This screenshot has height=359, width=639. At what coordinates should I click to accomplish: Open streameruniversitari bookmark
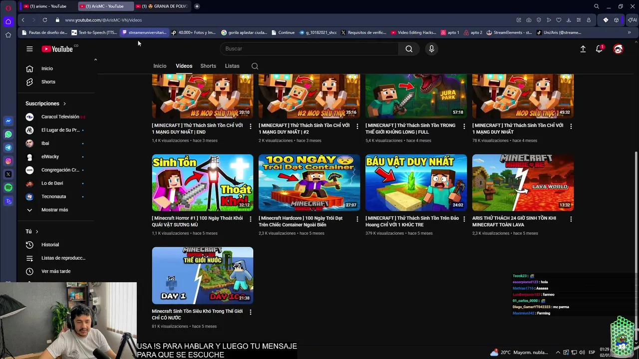[x=144, y=32]
